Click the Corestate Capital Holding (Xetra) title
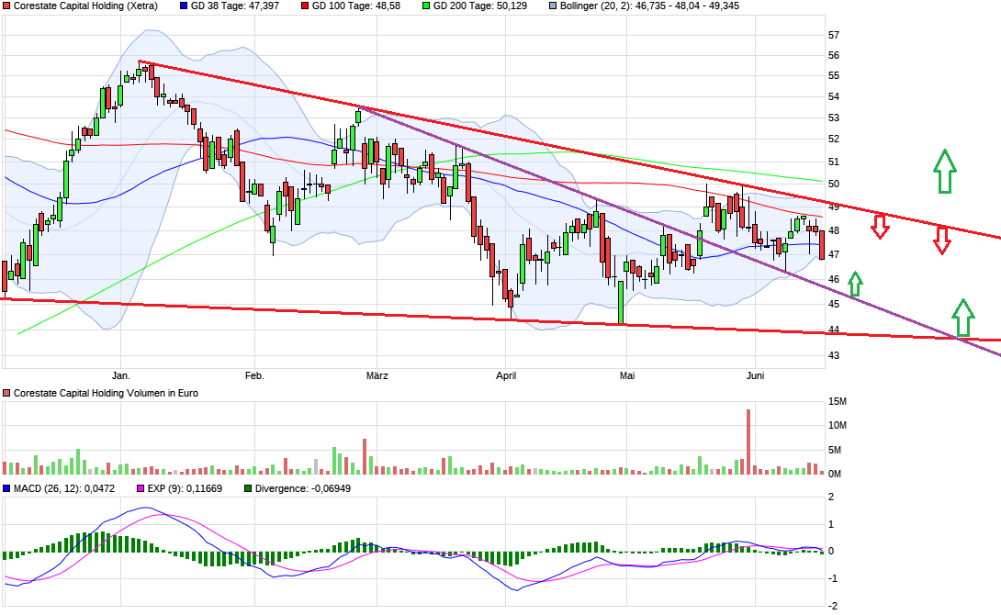Viewport: 1001px width, 615px height. coord(87,8)
